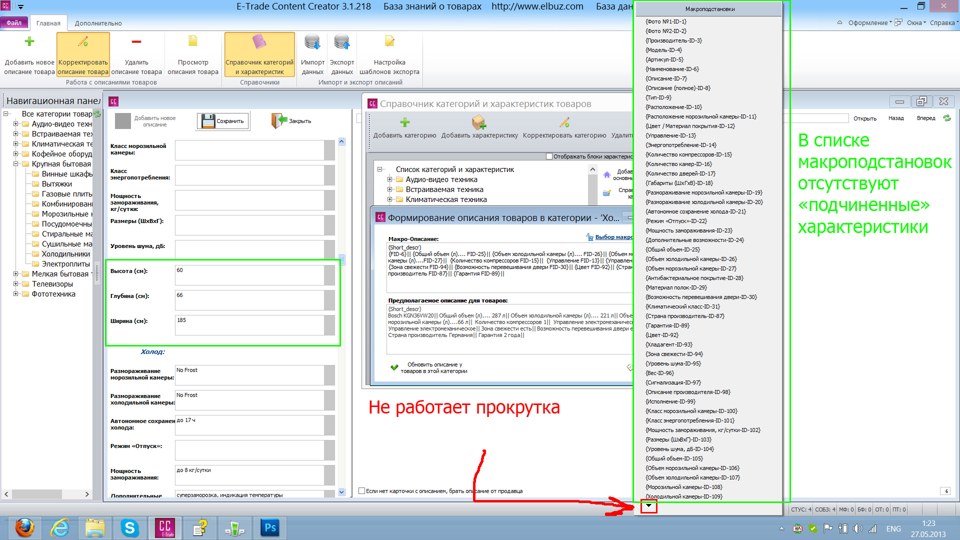Click the description form vertical scrollbar thumb

click(x=342, y=259)
